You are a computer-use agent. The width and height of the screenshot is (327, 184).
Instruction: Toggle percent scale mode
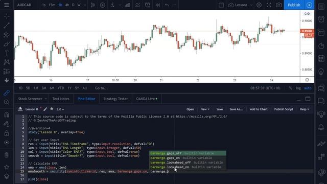click(290, 88)
